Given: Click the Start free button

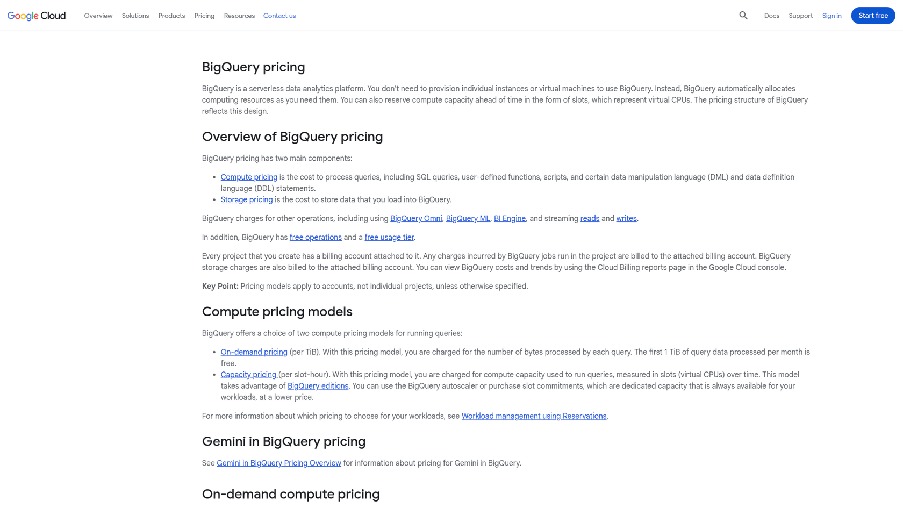Looking at the screenshot, I should tap(873, 16).
